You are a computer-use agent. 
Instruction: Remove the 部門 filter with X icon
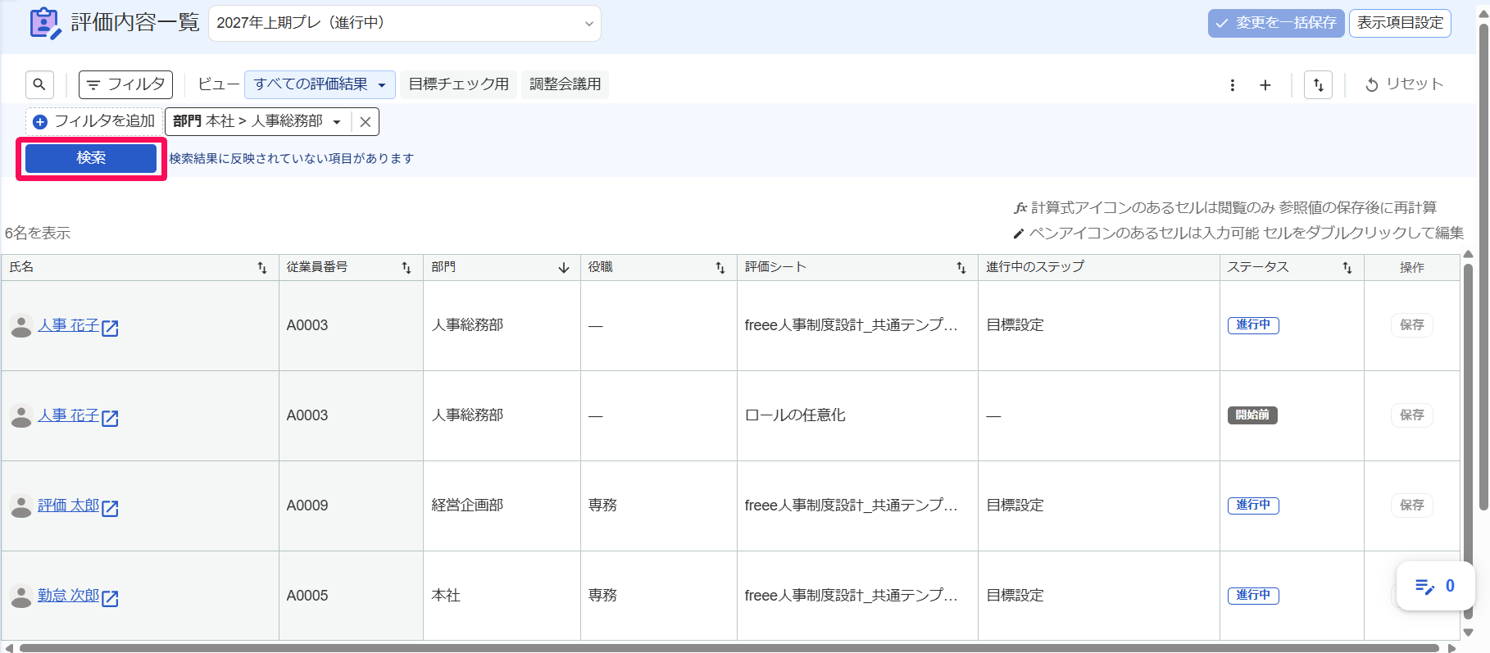[x=366, y=122]
